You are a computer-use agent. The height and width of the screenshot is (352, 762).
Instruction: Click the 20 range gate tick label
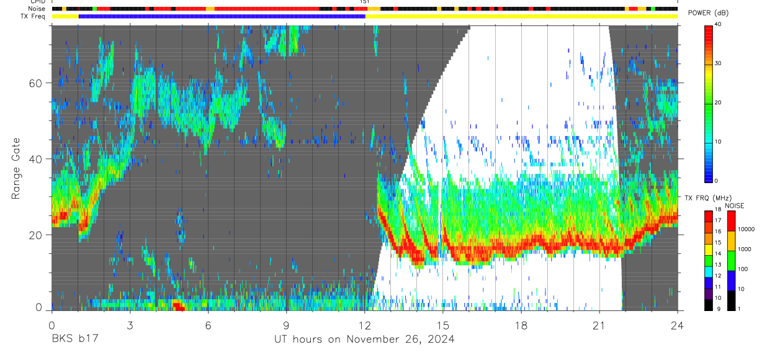click(x=34, y=235)
